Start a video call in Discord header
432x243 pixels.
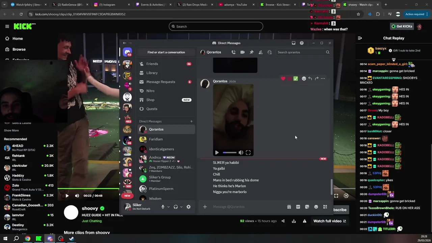[242, 52]
